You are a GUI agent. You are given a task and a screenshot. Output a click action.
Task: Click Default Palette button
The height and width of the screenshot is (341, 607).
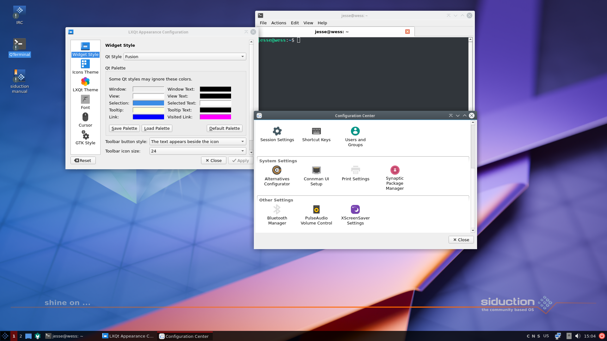click(x=224, y=128)
